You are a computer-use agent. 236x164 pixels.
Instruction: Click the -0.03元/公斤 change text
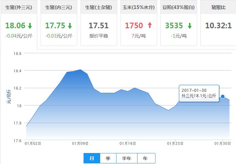pos(59,36)
